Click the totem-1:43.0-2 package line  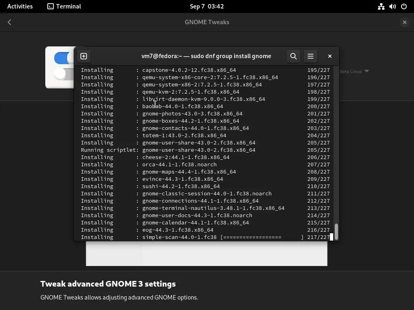205,135
